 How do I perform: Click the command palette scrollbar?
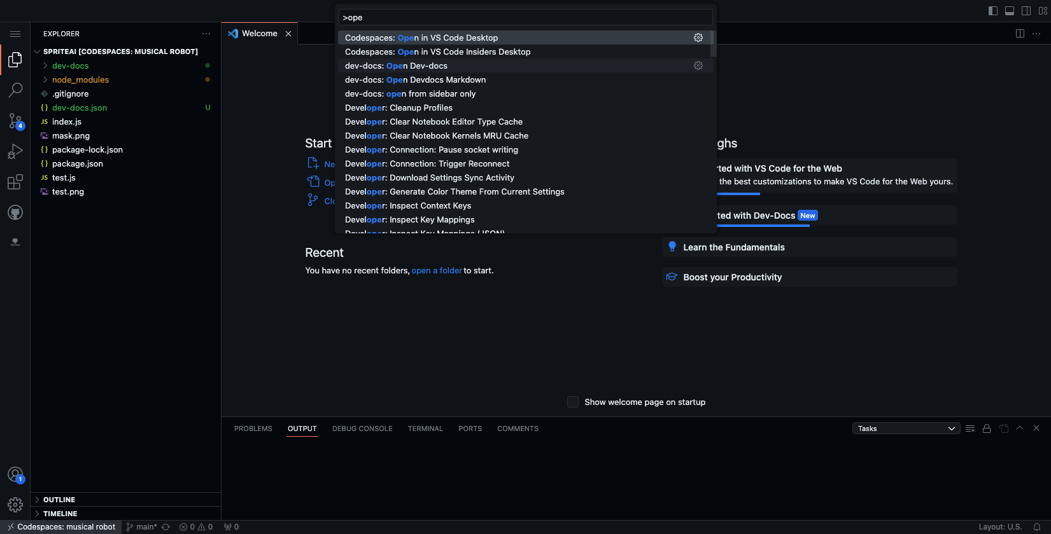713,44
